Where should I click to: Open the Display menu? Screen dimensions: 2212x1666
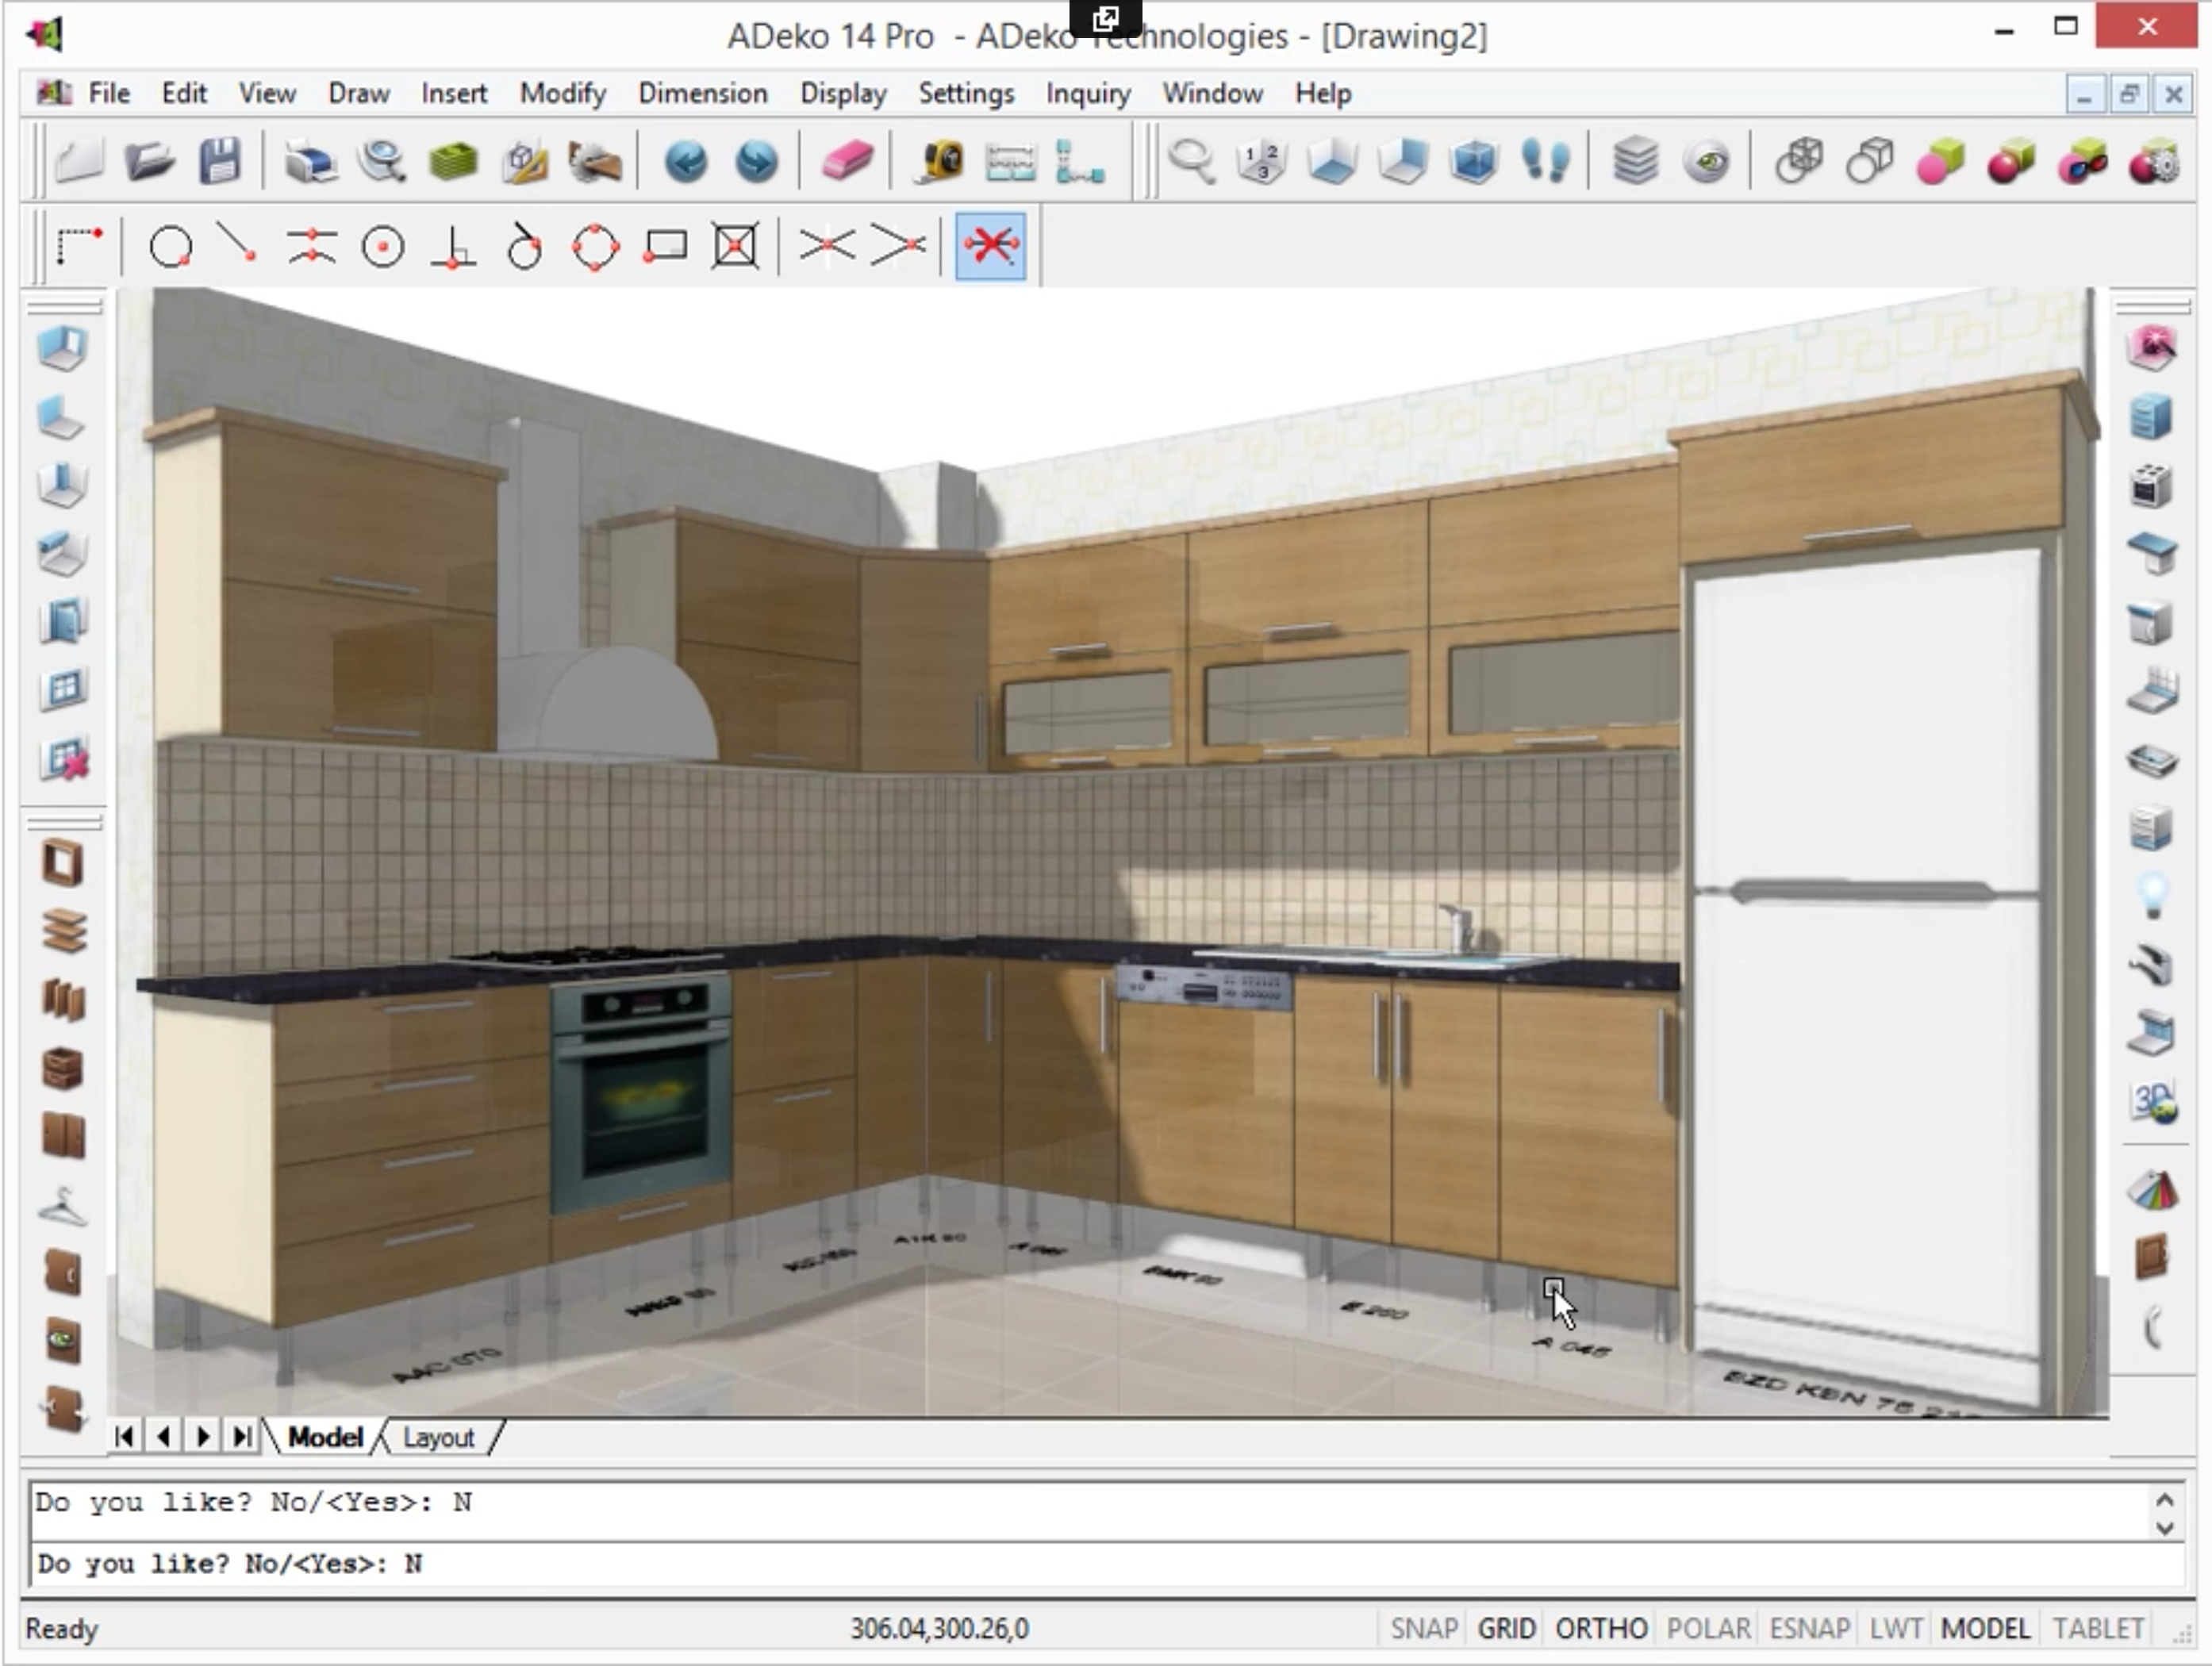click(843, 93)
